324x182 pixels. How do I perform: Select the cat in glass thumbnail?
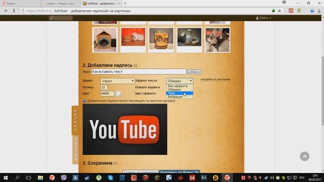[x=161, y=40]
